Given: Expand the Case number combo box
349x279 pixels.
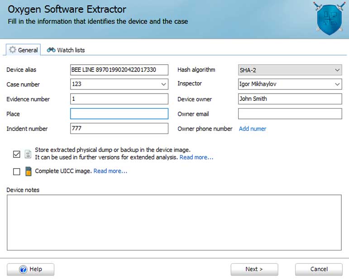Looking at the screenshot, I should pos(163,84).
